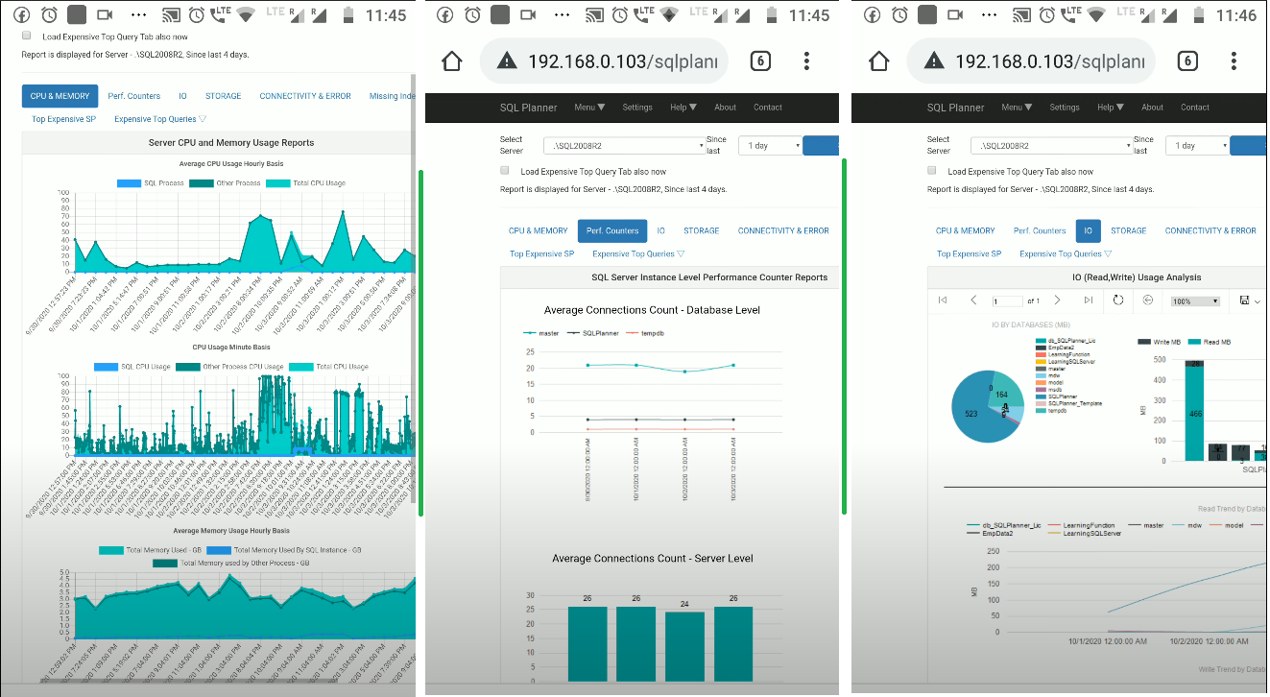The width and height of the screenshot is (1270, 697).
Task: Navigate to the next report page
Action: [1057, 300]
